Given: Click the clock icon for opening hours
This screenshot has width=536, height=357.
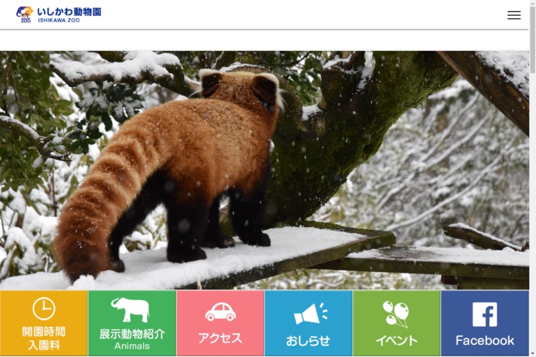Looking at the screenshot, I should click(44, 309).
